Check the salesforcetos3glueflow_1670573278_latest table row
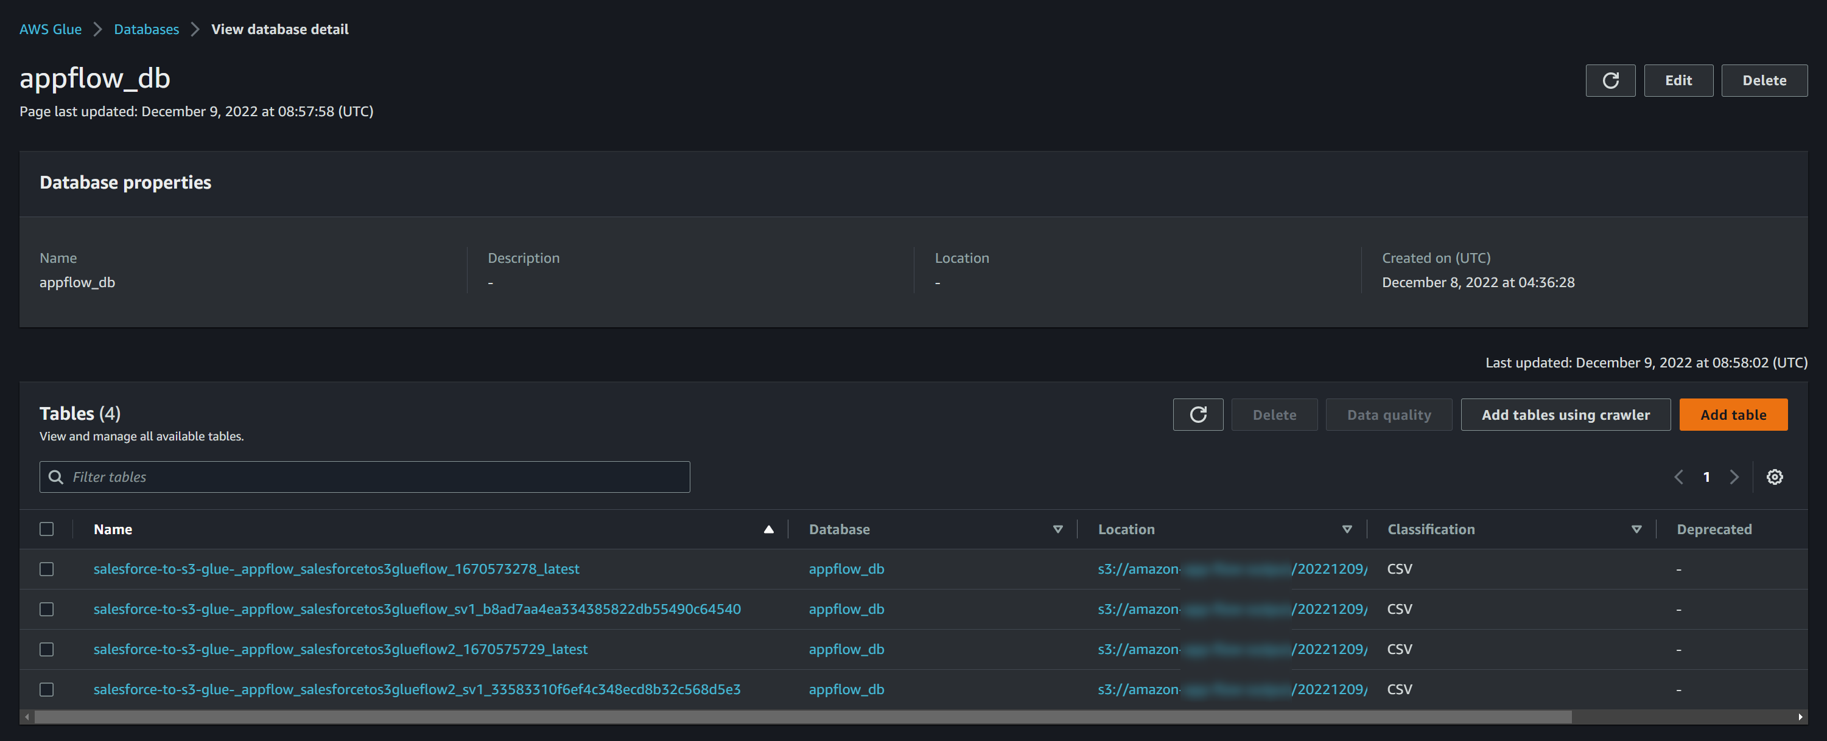The height and width of the screenshot is (741, 1827). pos(47,569)
